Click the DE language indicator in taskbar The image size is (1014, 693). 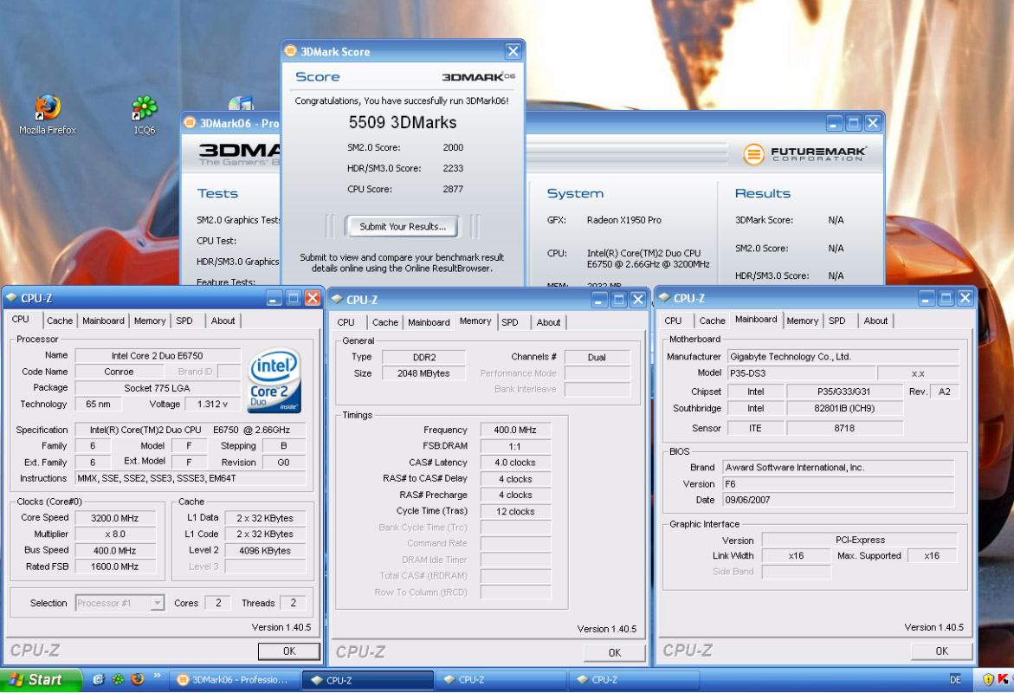955,679
